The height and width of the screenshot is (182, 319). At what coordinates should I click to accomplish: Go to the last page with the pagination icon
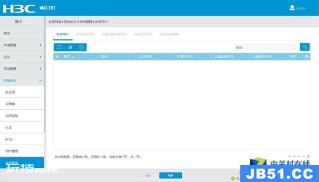(x=304, y=157)
